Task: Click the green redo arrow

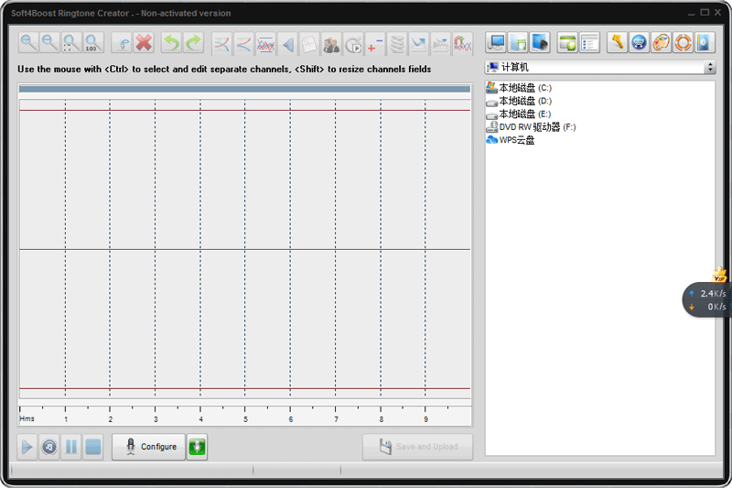Action: coord(193,43)
